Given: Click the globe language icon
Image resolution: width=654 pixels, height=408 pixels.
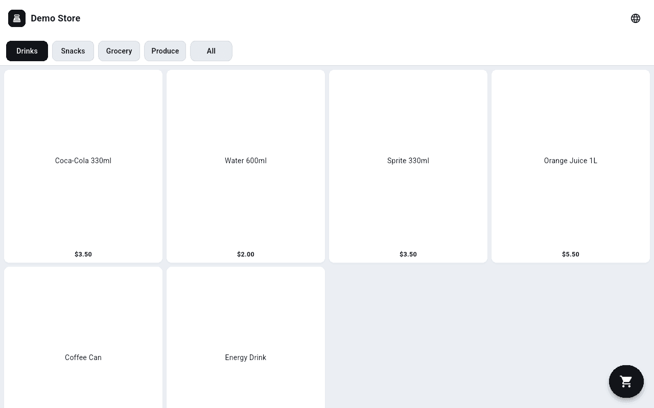Looking at the screenshot, I should click(636, 18).
